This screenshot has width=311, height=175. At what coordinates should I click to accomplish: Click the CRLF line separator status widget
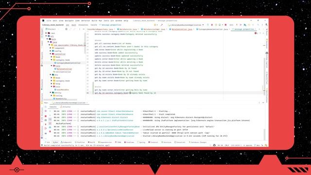coord(227,145)
